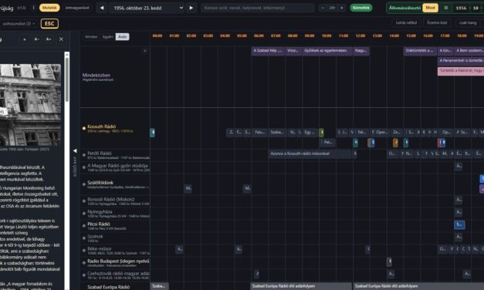This screenshot has height=290, width=484.
Task: Open the szóhasználat (3) dropdown
Action: pyautogui.click(x=19, y=24)
